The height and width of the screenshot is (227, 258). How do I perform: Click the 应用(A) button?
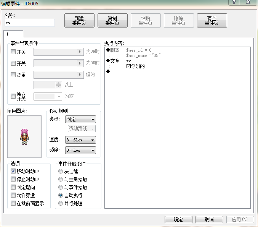tap(240, 220)
